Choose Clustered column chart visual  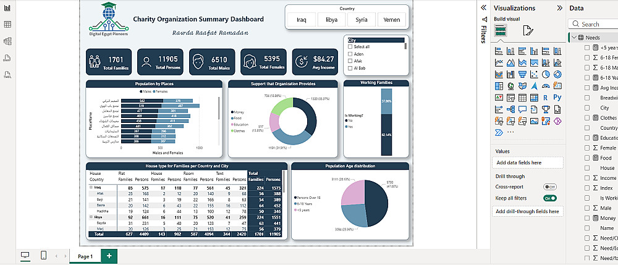pyautogui.click(x=534, y=51)
